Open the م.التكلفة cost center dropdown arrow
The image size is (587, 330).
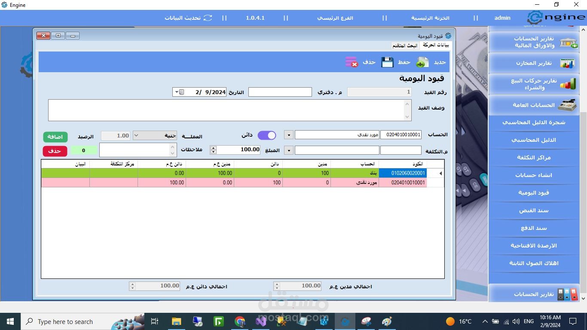[289, 150]
